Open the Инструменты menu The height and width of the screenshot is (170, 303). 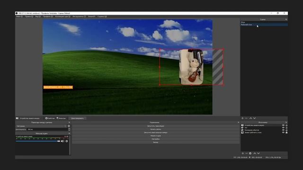79,17
